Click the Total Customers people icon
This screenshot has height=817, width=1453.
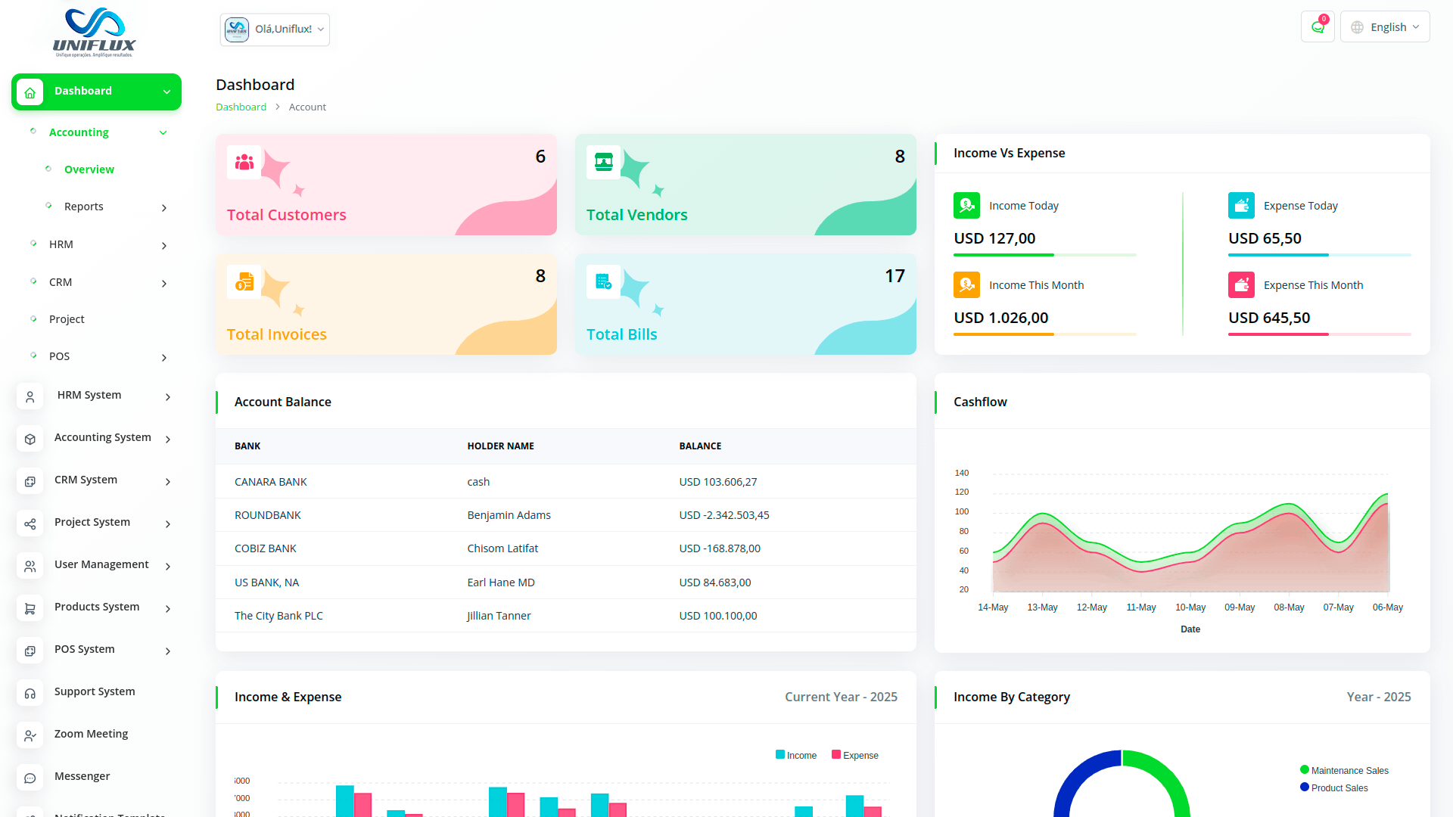click(x=244, y=162)
